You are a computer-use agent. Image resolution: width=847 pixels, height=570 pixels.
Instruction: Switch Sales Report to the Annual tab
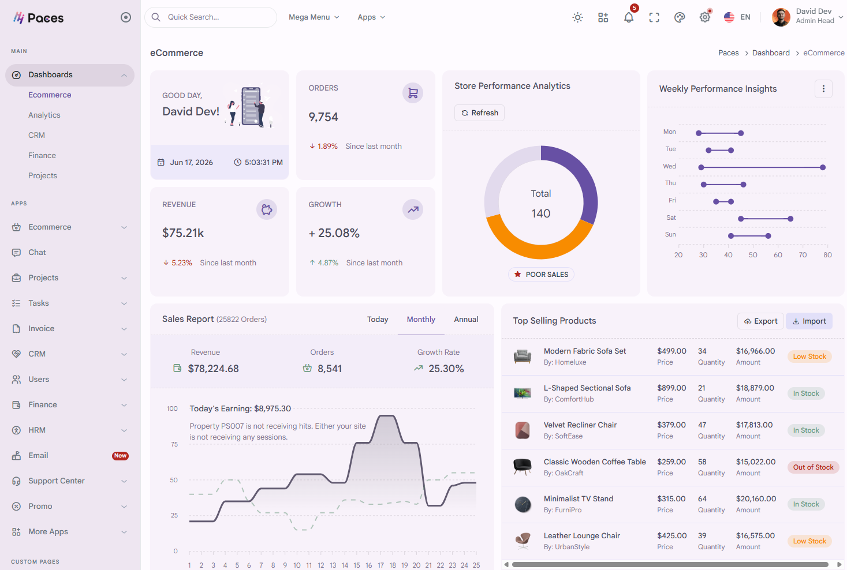[466, 320]
